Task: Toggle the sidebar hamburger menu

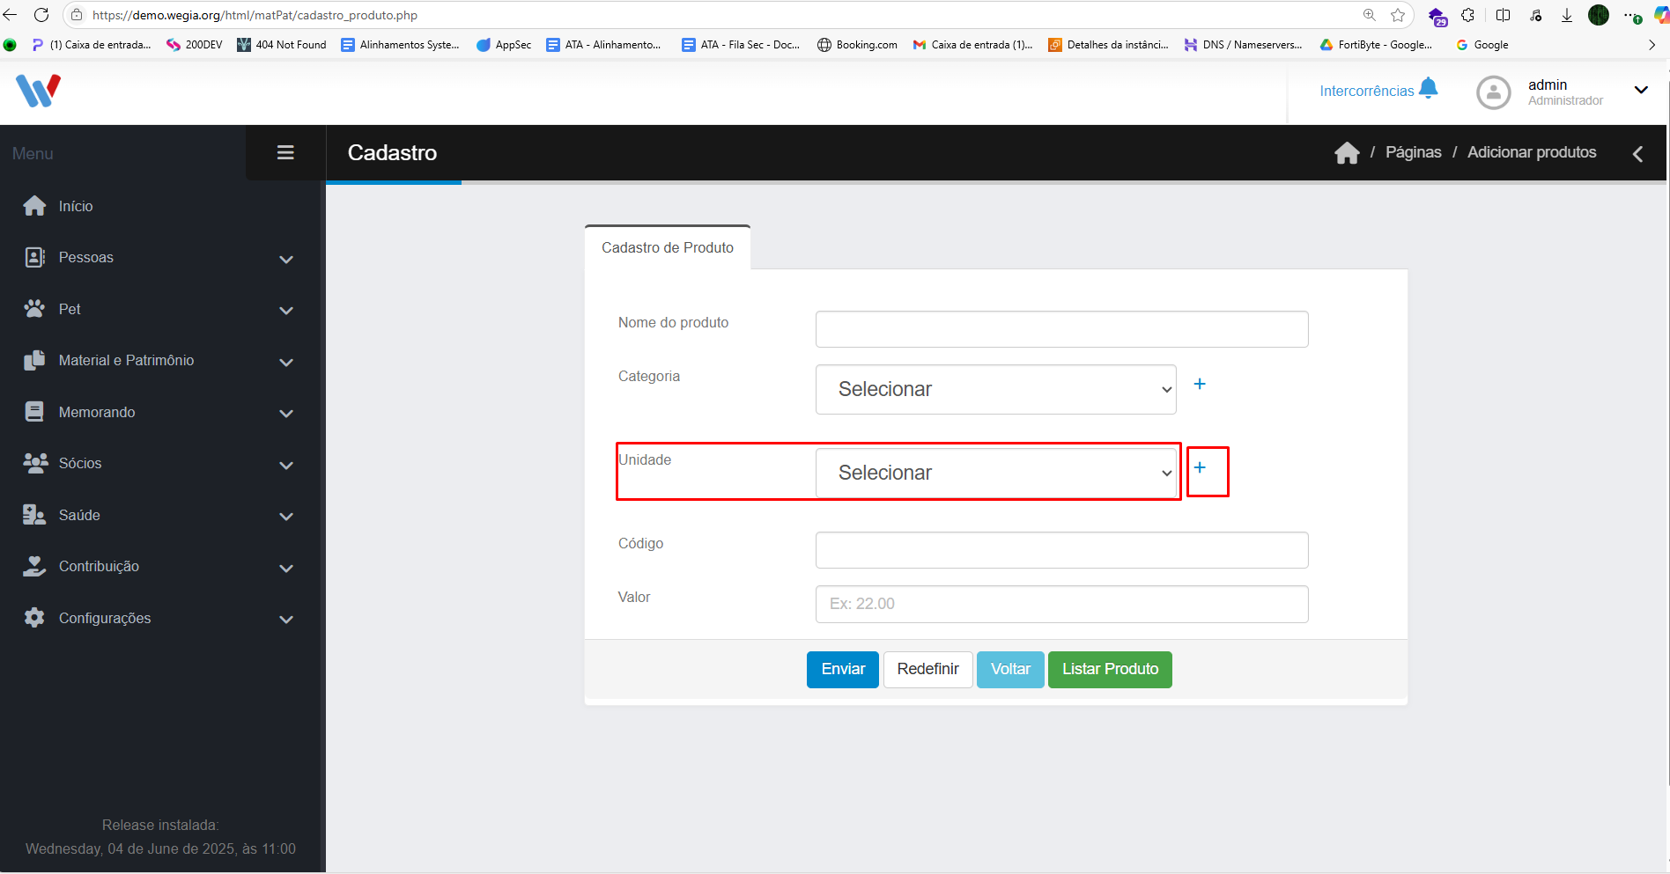Action: click(285, 152)
